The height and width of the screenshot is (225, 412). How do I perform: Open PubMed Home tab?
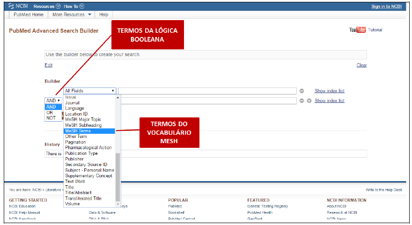coord(29,15)
